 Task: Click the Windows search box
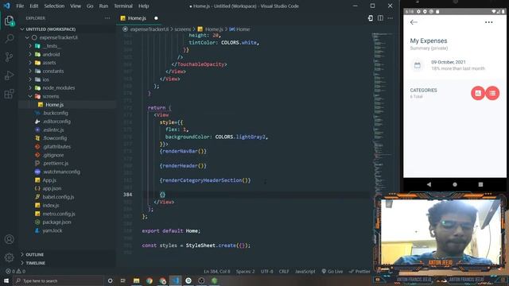pos(58,280)
